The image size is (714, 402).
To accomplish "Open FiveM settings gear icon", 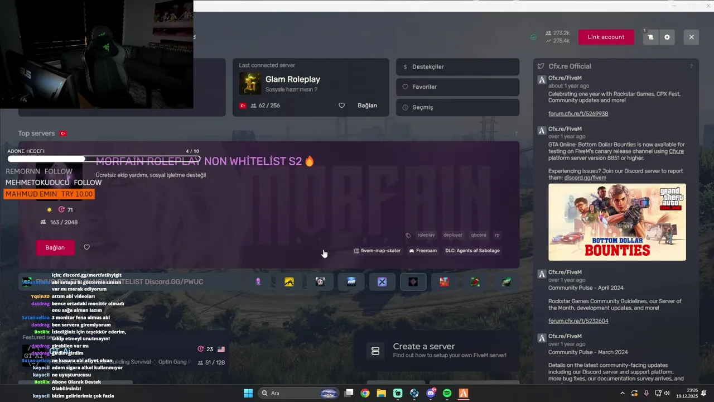I will click(667, 37).
